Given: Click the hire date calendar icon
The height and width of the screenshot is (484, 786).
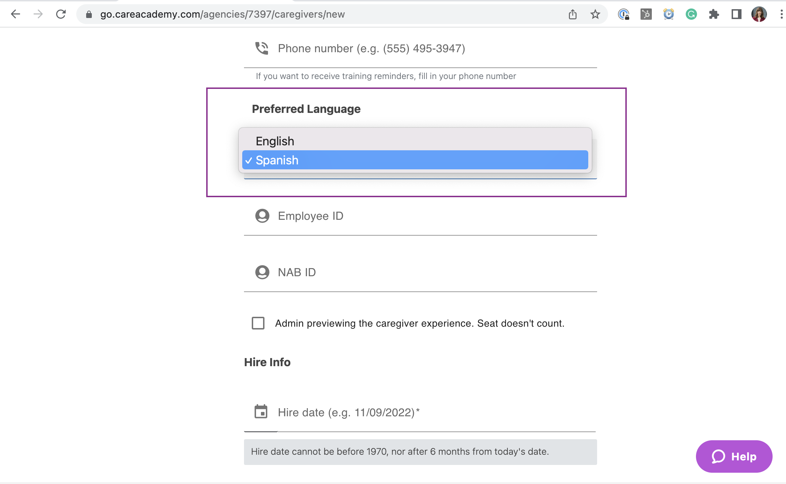Looking at the screenshot, I should (261, 412).
